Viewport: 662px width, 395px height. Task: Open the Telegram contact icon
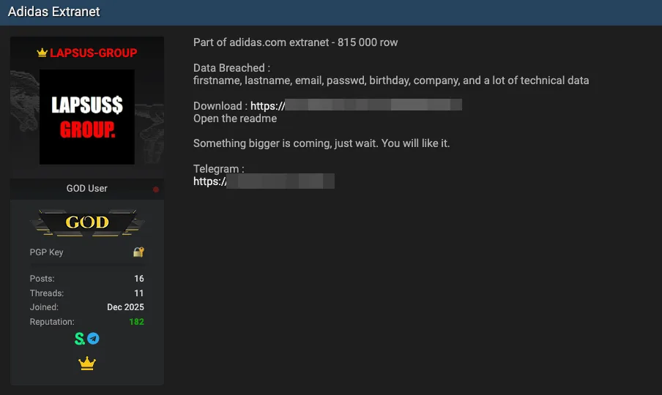(94, 339)
